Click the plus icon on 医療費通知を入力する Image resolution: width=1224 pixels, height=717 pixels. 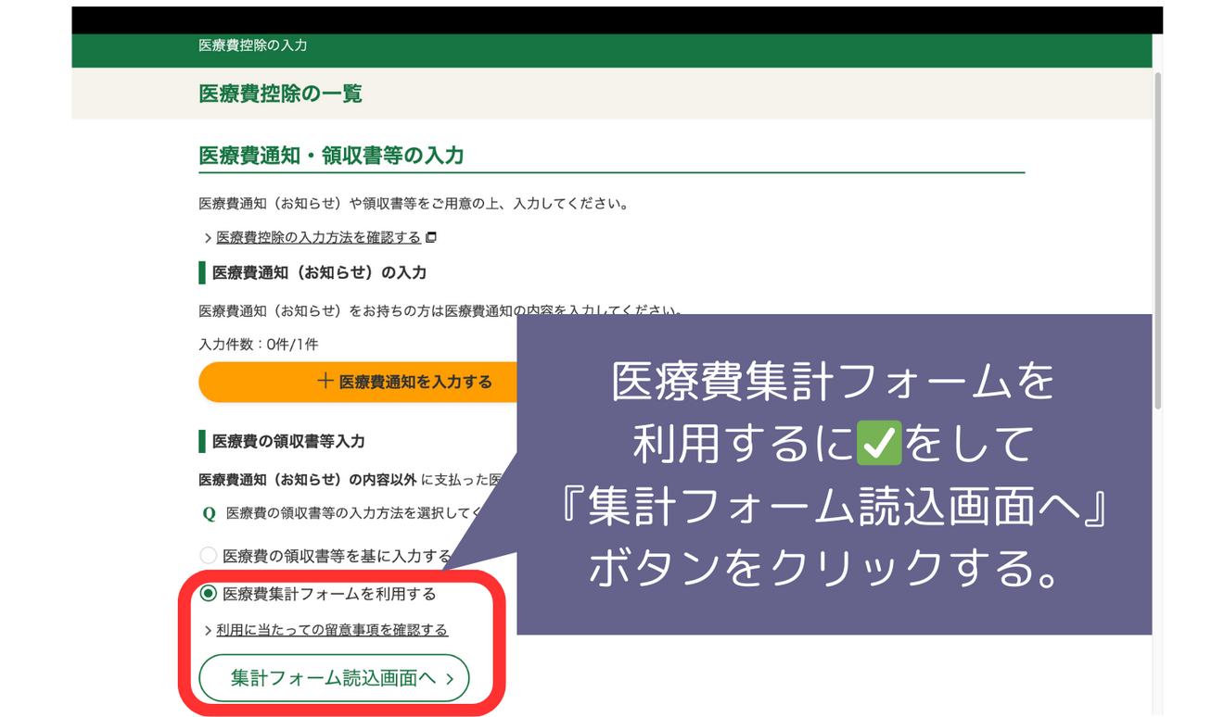(x=325, y=381)
